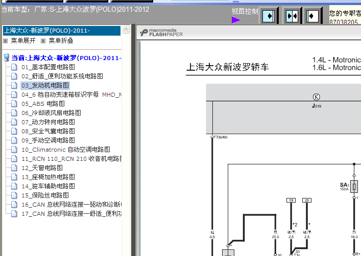Screen dimensions: 361x256
Task: Open 11_RCN 110_RCN 210 收音机电路图
Action: (x=71, y=159)
